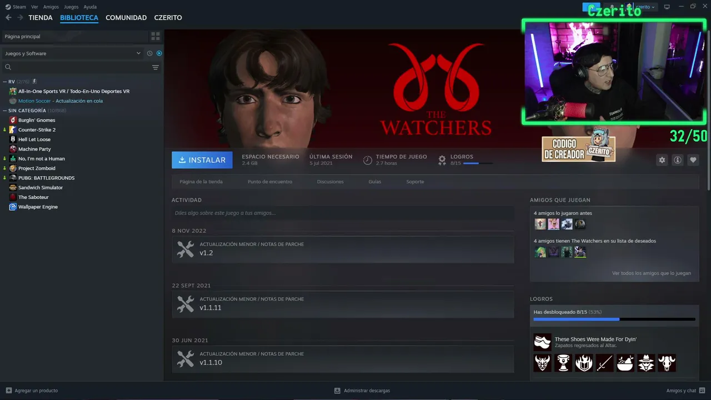Go forward with the right arrow
The image size is (711, 400).
21,18
